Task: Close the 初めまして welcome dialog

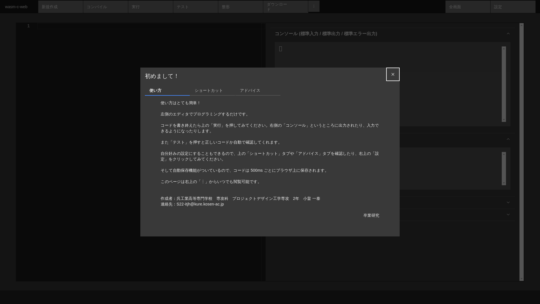Action: click(x=393, y=74)
